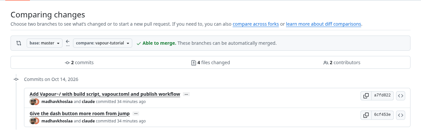Open learn more about diff comparisons link
Viewport: 421px width, 130px height.
(323, 24)
